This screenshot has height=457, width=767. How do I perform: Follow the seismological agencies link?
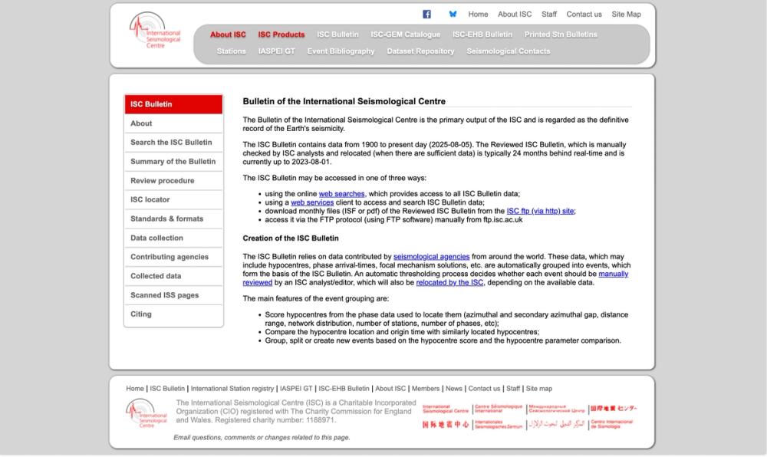(x=431, y=257)
